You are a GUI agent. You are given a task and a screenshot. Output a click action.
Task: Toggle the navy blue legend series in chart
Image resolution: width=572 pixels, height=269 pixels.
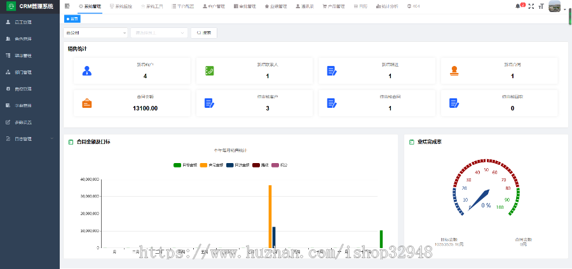230,165
